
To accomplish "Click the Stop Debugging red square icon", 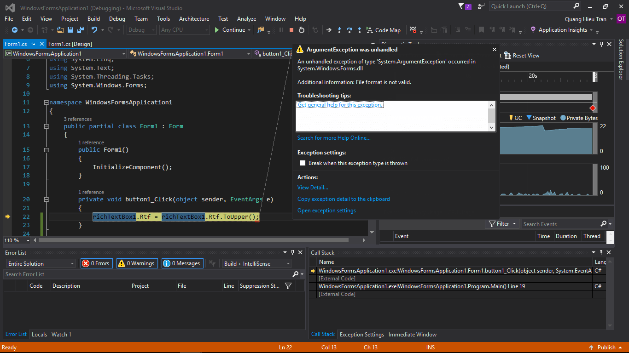I will point(291,30).
